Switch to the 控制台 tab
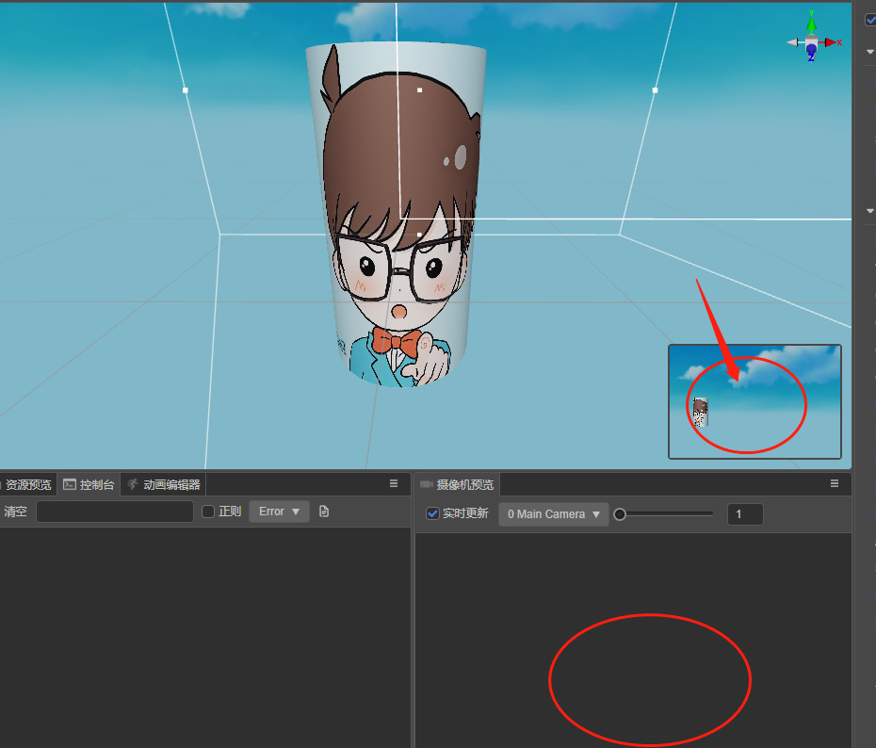Viewport: 876px width, 748px height. tap(89, 484)
